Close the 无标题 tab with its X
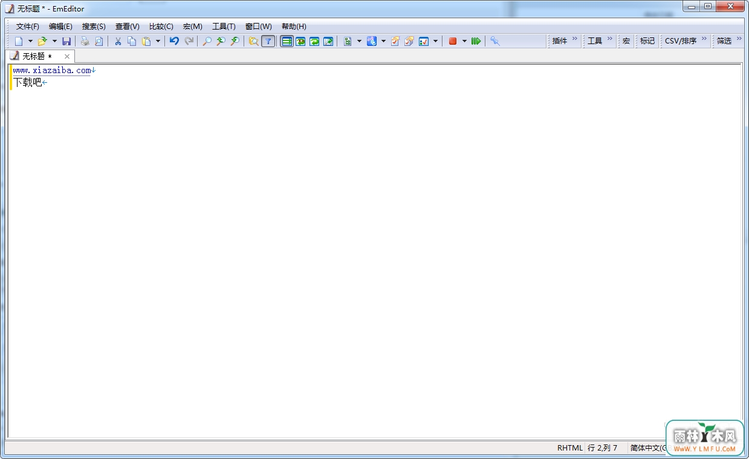 pos(67,56)
